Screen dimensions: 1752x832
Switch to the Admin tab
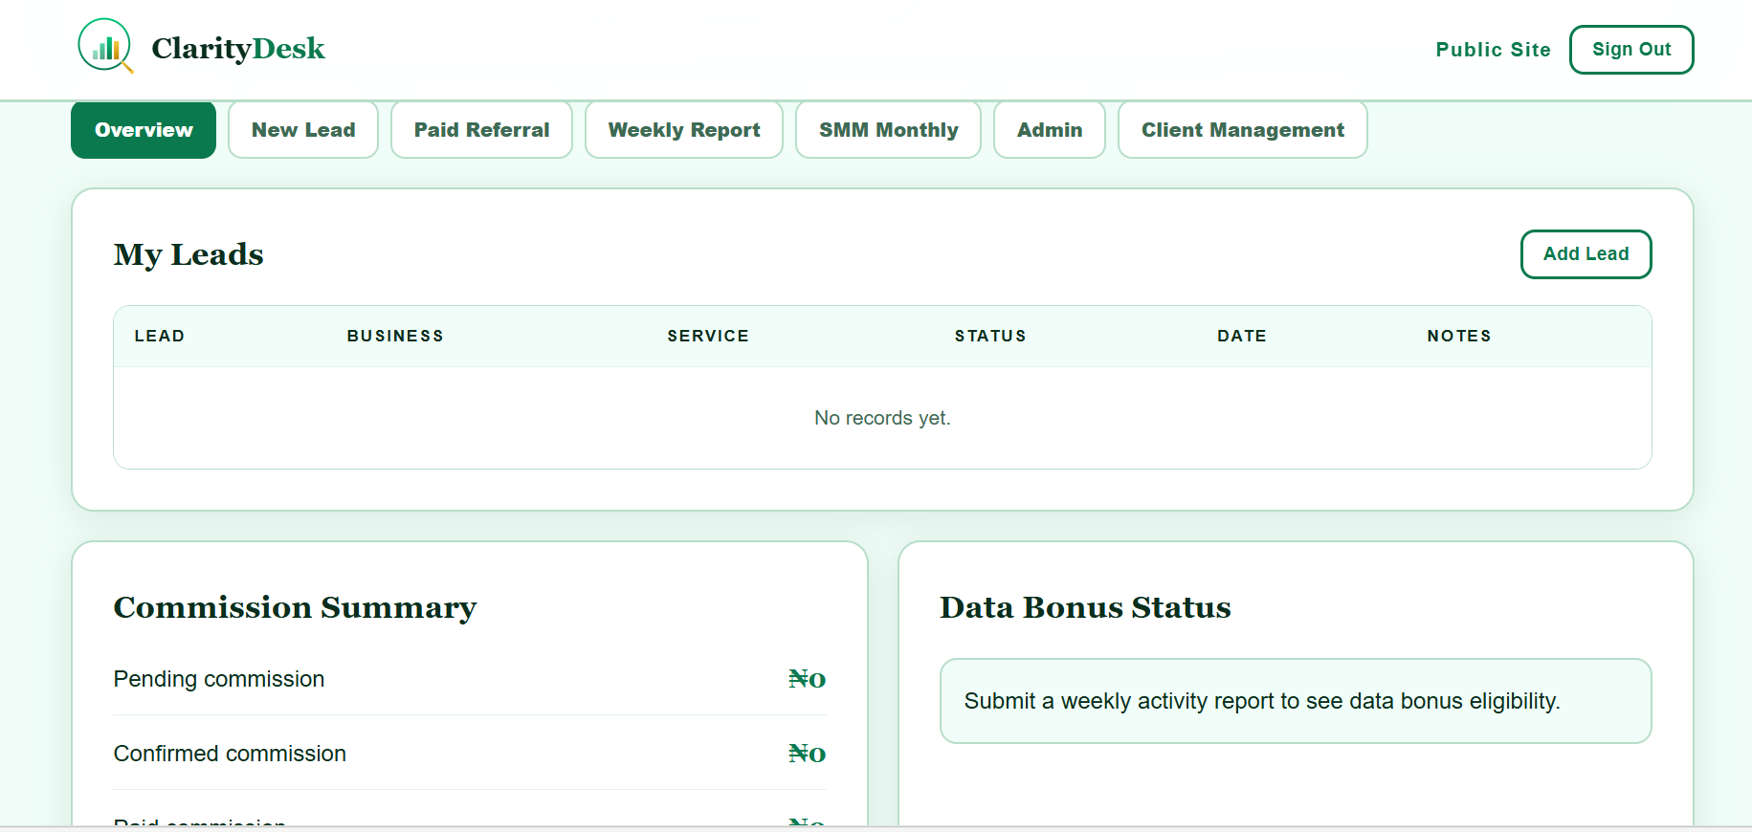(x=1050, y=130)
